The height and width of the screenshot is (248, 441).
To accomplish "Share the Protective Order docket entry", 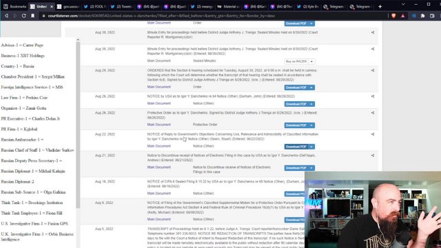I will click(x=373, y=113).
